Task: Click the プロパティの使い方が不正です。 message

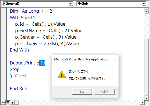Action: [87, 78]
